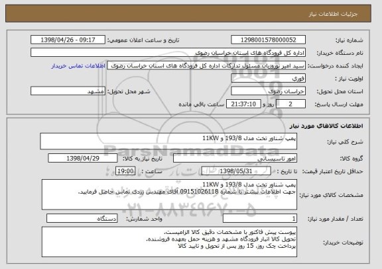The image size is (382, 269).
Task: Click the announcement date field 1398/04/26 - 09:17
Action: pos(68,40)
